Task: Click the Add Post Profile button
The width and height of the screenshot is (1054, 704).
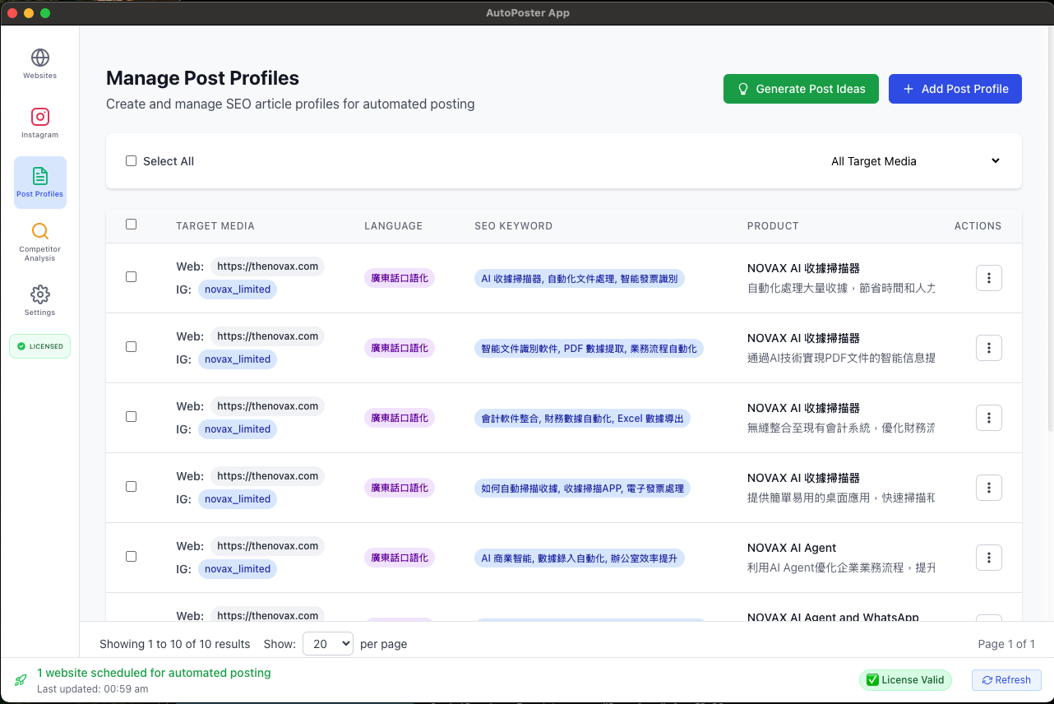Action: click(x=955, y=89)
